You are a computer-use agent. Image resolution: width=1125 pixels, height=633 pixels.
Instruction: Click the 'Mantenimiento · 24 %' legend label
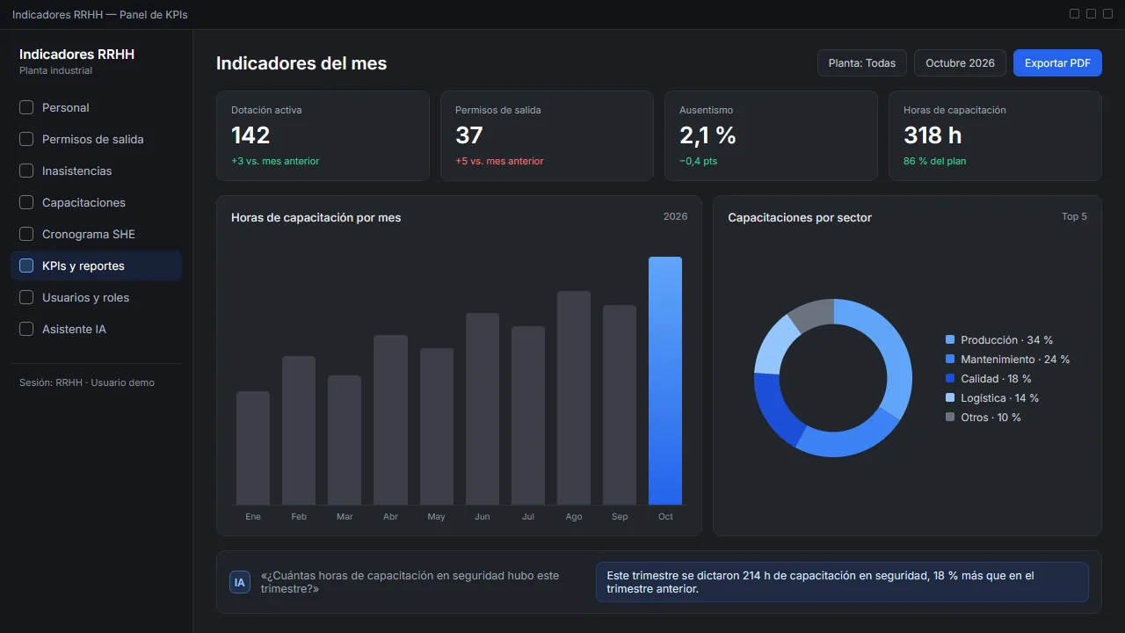1015,360
